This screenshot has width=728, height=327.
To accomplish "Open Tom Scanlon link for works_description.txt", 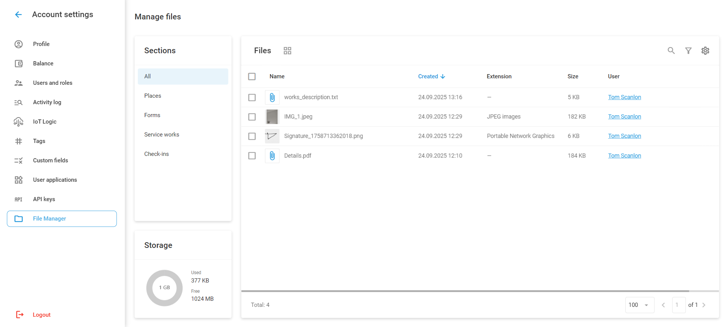I will [624, 97].
